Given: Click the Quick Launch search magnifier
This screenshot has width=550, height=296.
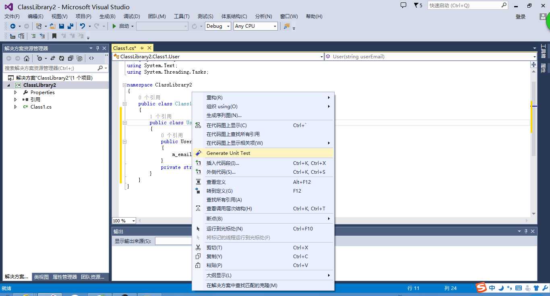Looking at the screenshot, I should (x=504, y=5).
